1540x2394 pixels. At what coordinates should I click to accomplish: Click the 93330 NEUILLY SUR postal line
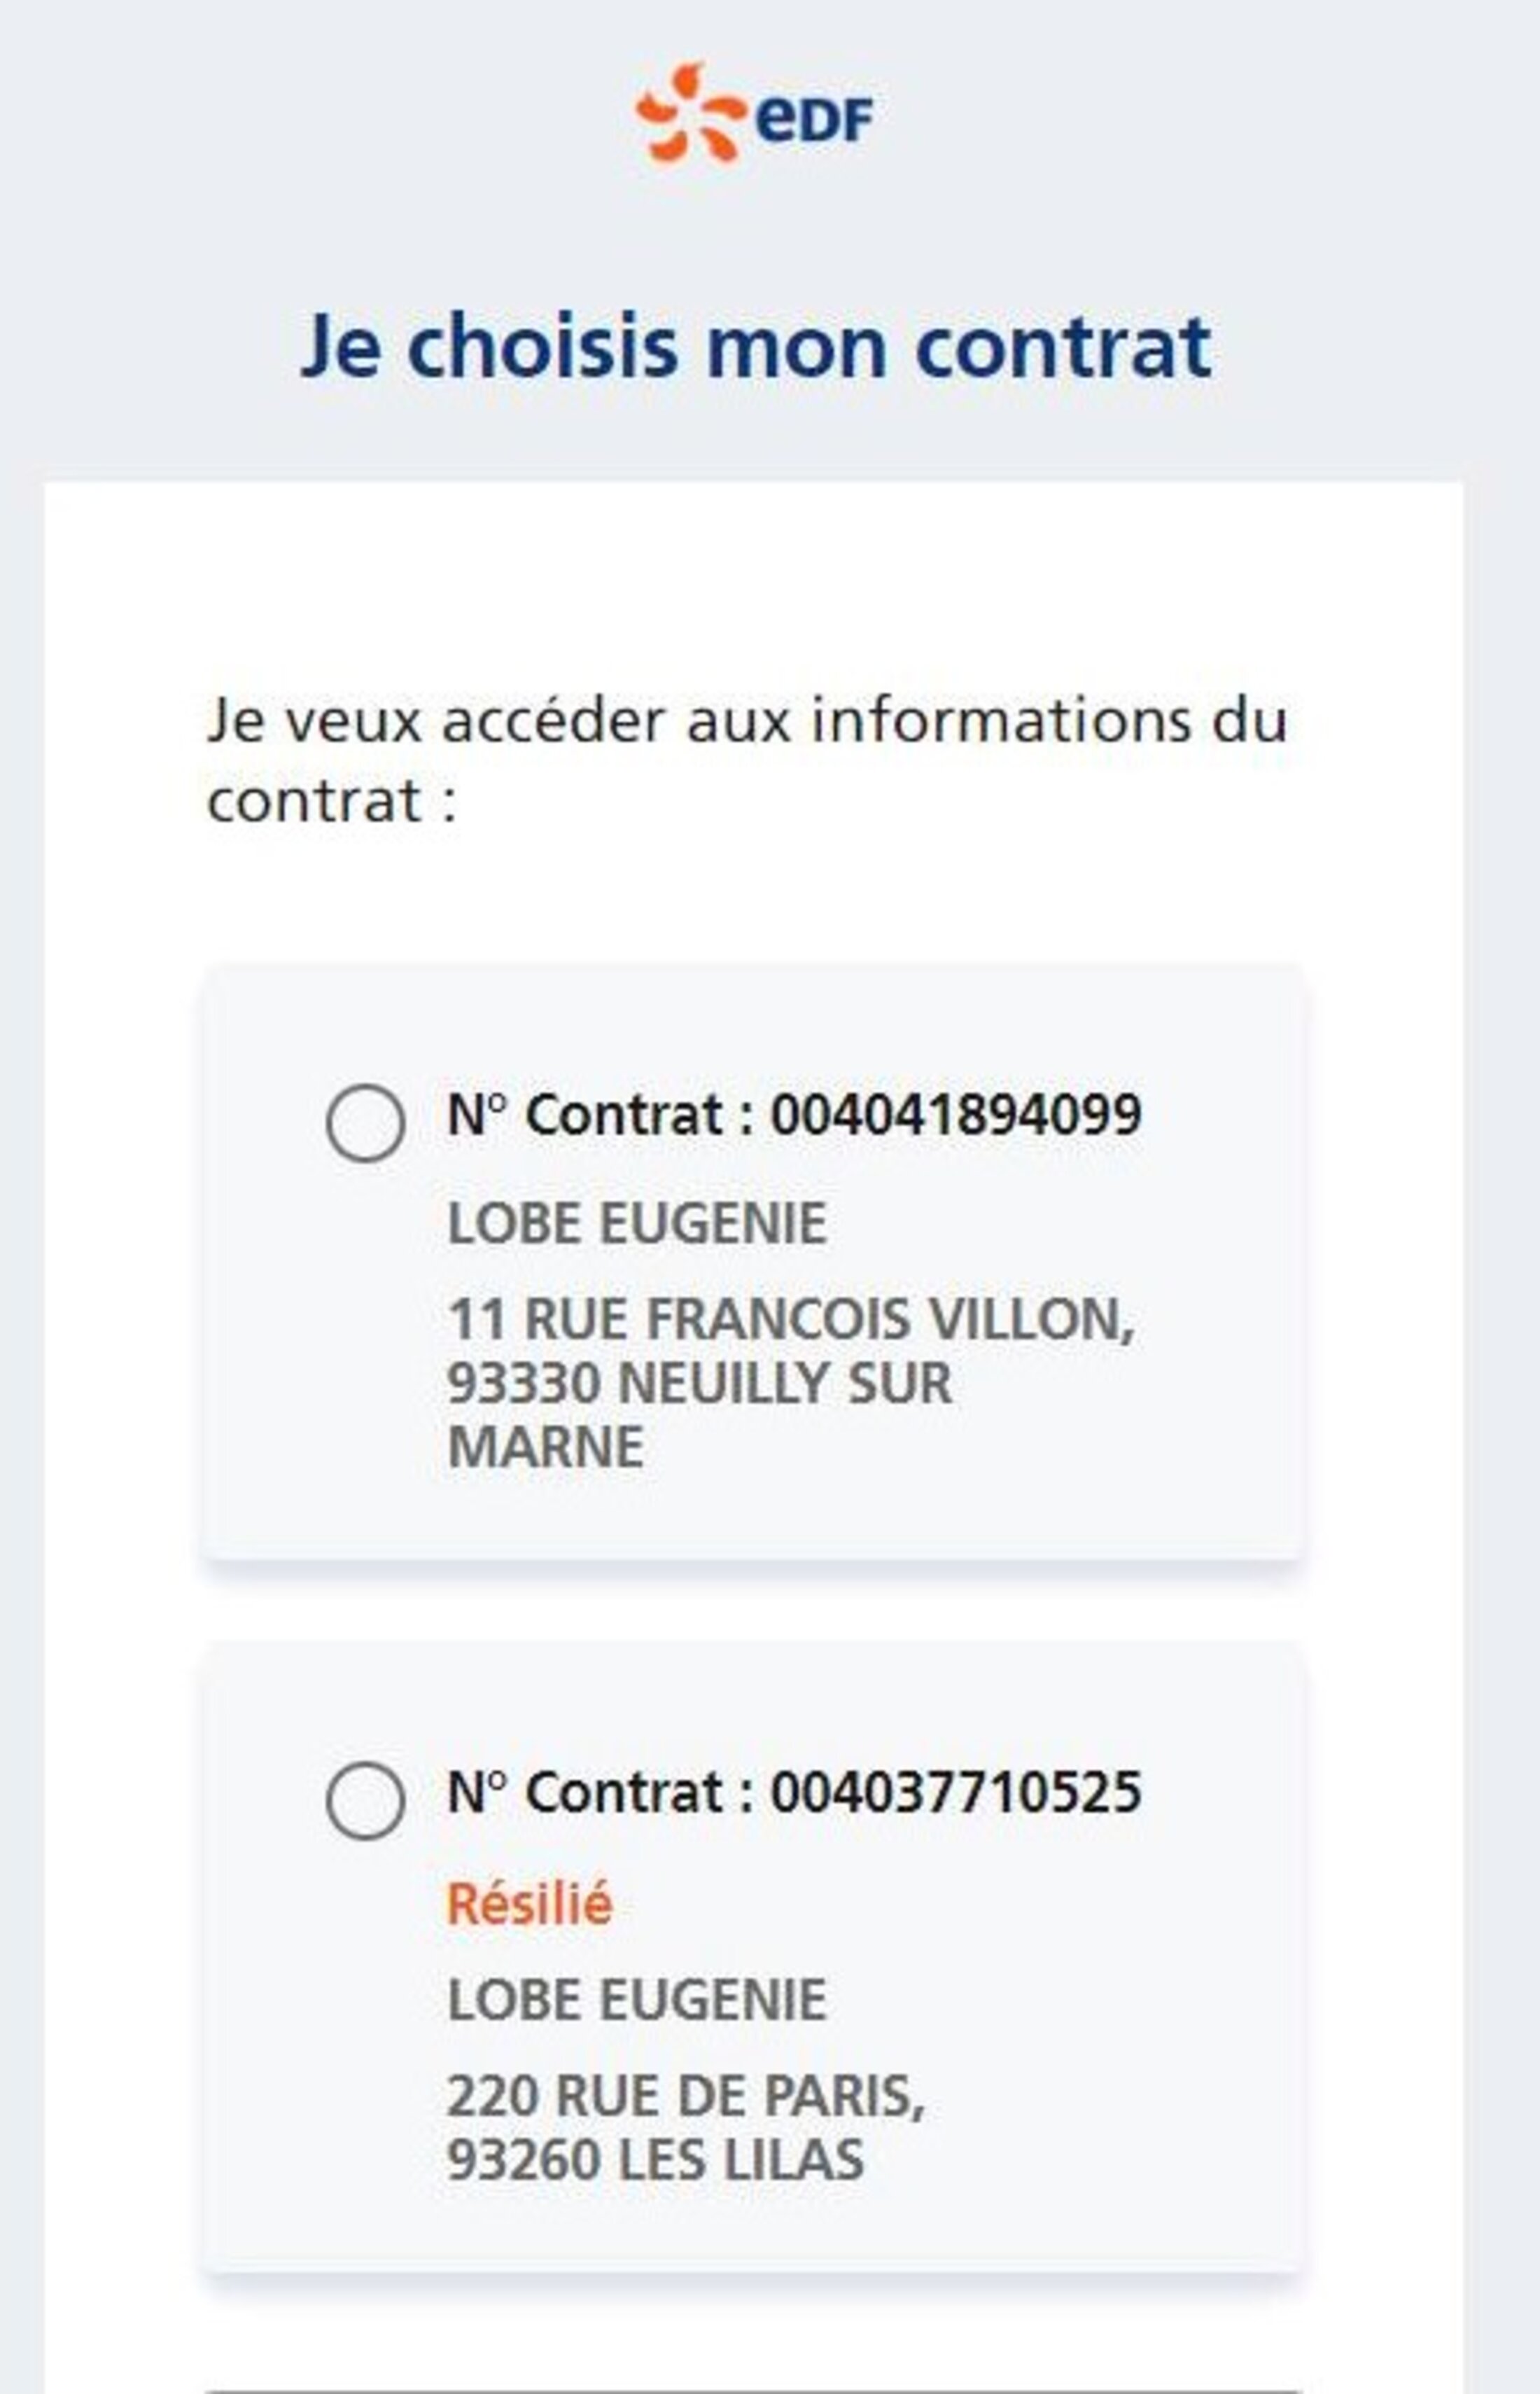click(x=699, y=1384)
